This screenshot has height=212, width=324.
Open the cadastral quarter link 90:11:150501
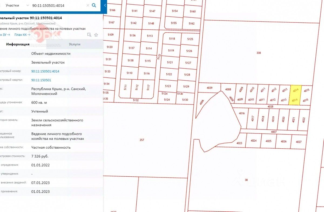pyautogui.click(x=41, y=80)
